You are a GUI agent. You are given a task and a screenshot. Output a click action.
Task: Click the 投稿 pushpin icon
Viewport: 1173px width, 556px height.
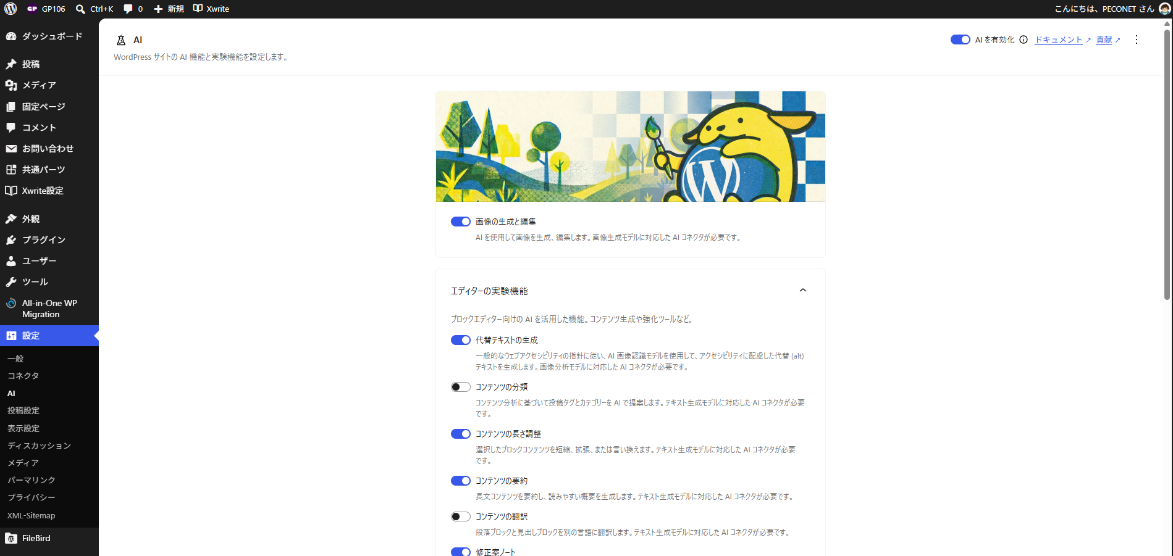point(11,64)
